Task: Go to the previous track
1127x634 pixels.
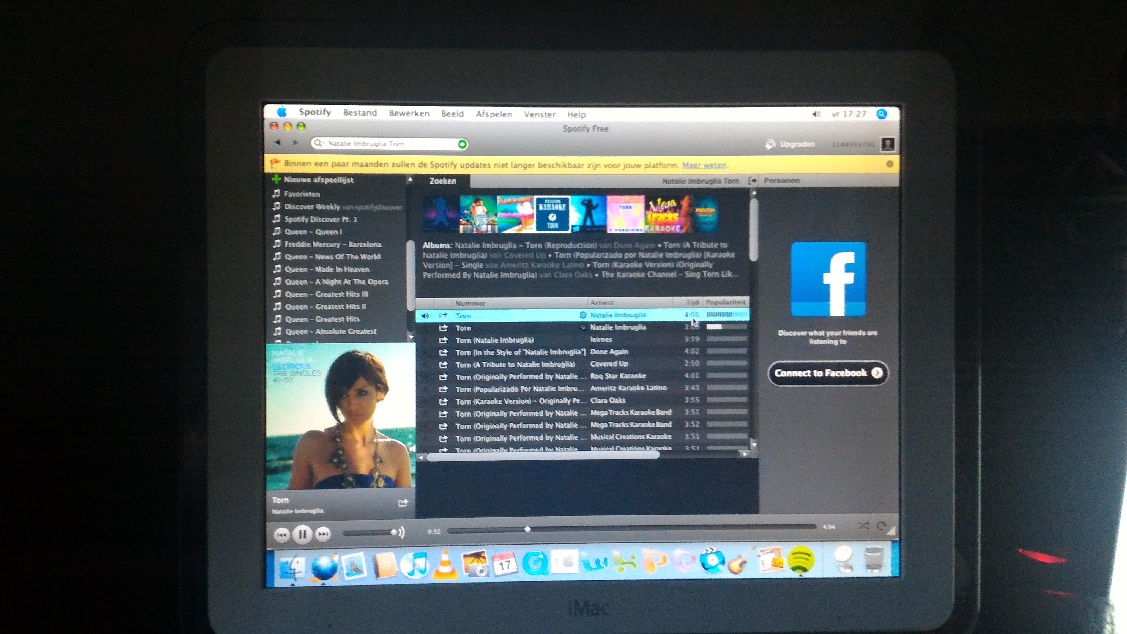Action: [x=282, y=534]
